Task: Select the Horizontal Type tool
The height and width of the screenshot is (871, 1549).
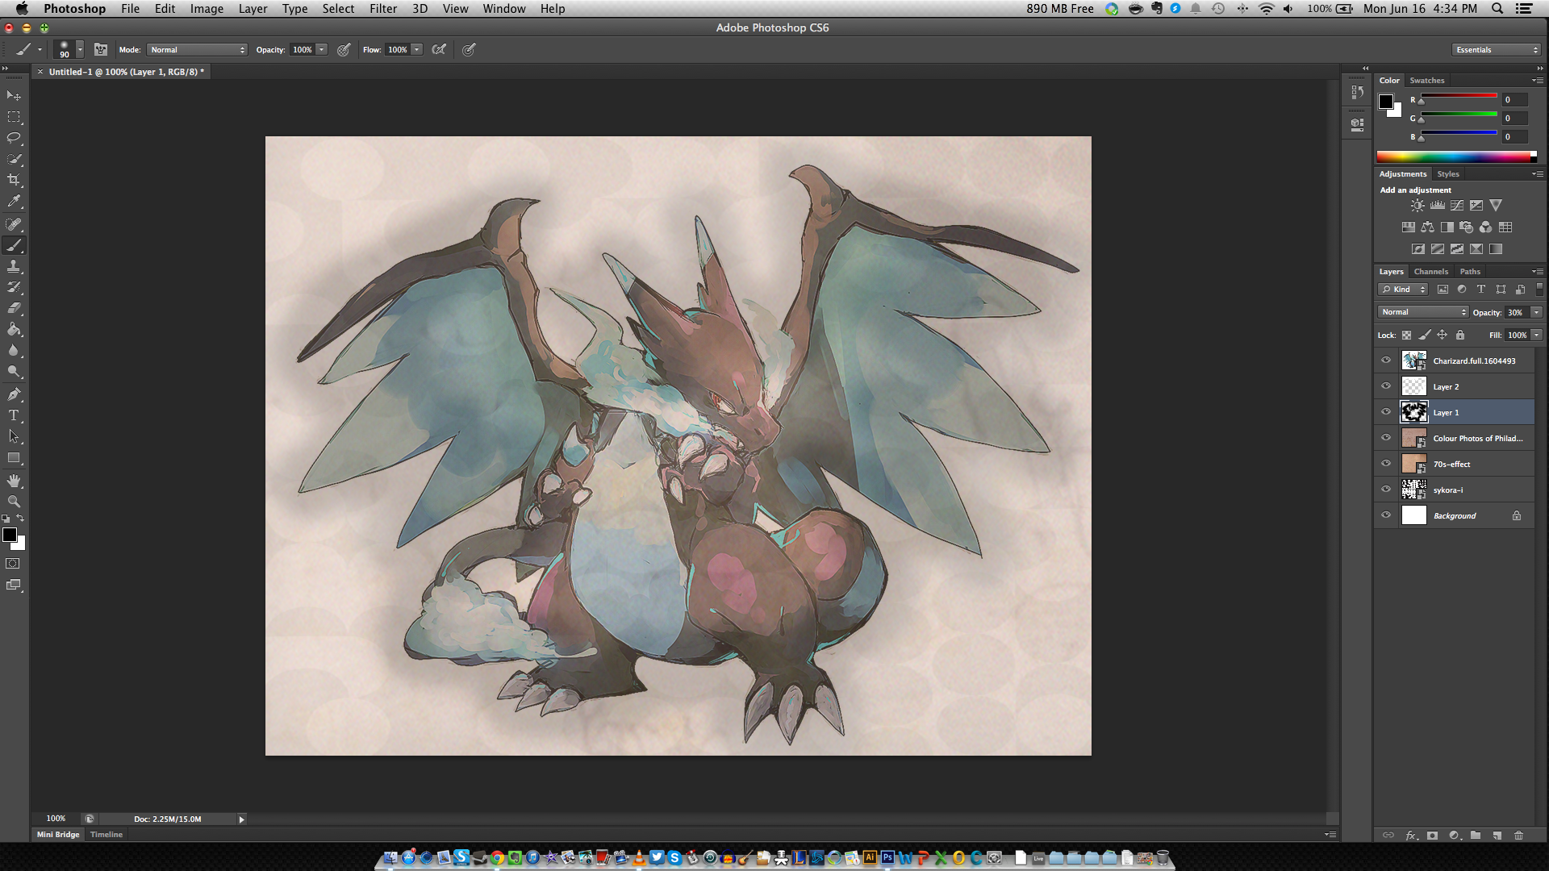Action: coord(14,415)
